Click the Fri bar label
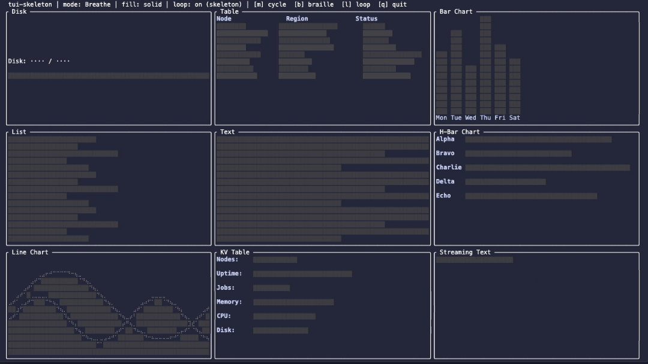The width and height of the screenshot is (648, 364). (x=500, y=118)
